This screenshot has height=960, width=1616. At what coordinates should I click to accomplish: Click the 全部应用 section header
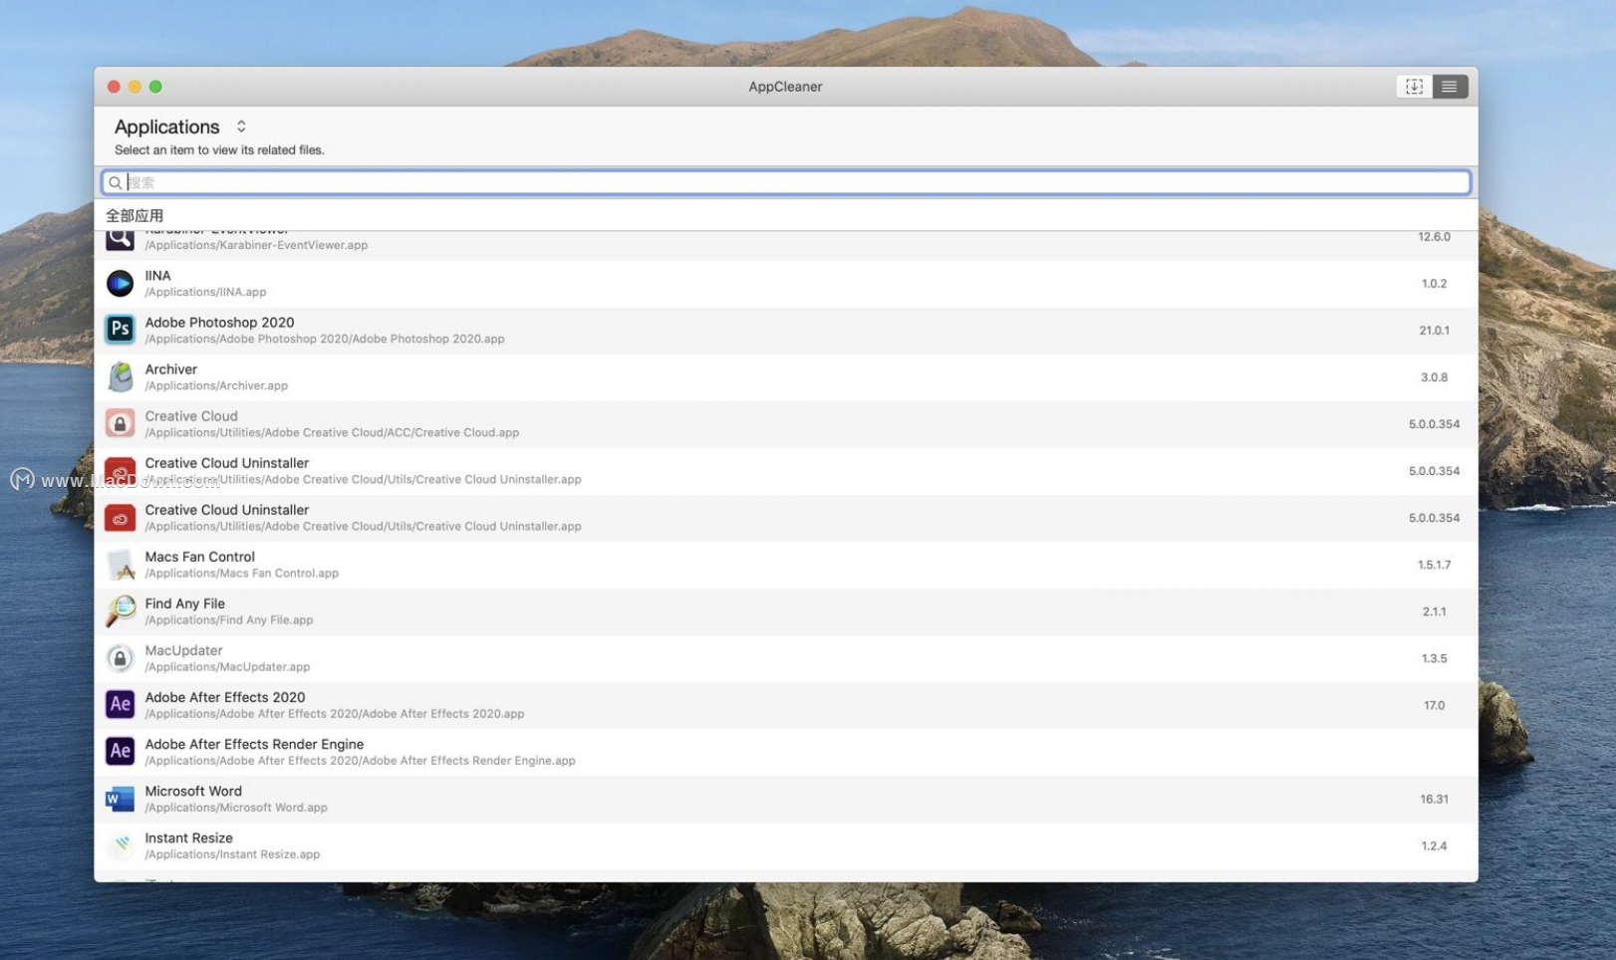point(135,215)
